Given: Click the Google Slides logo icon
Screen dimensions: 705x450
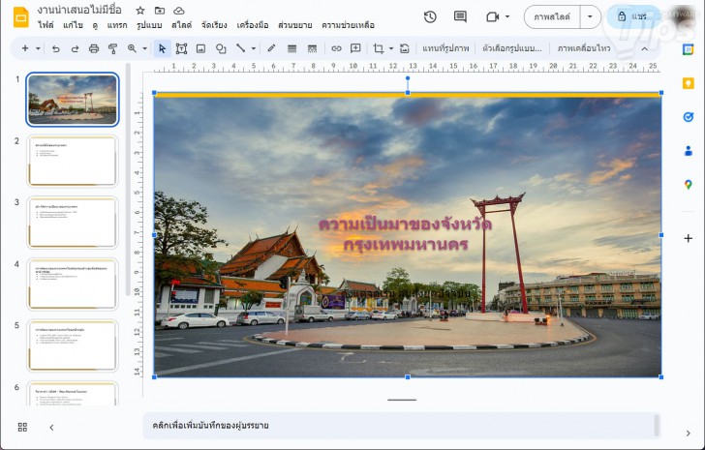Looking at the screenshot, I should click(x=21, y=17).
